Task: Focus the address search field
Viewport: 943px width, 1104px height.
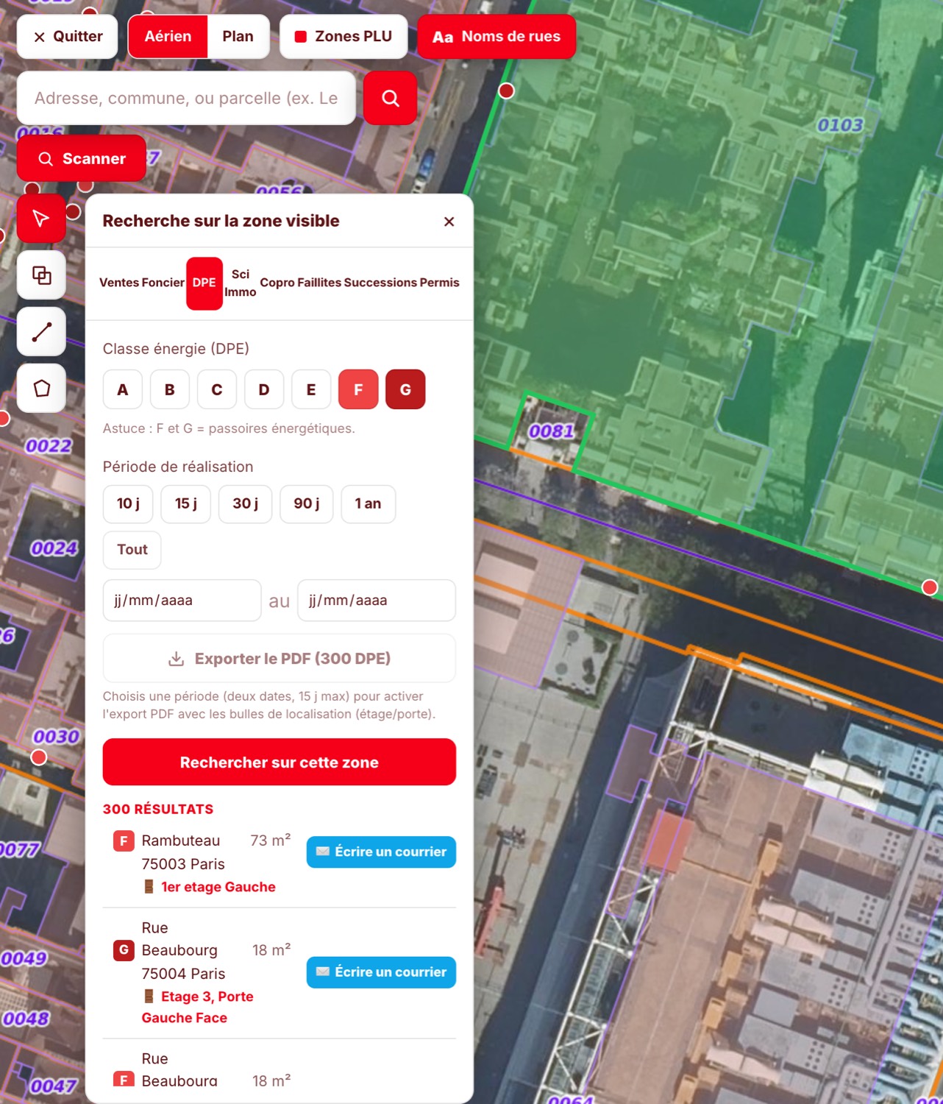Action: [x=186, y=98]
